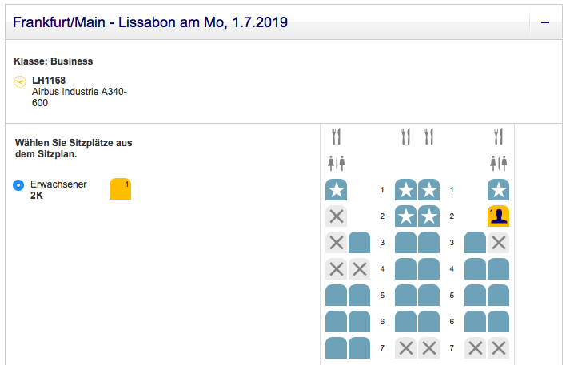The image size is (566, 365).
Task: Select the left center star seat in row 1
Action: (405, 190)
